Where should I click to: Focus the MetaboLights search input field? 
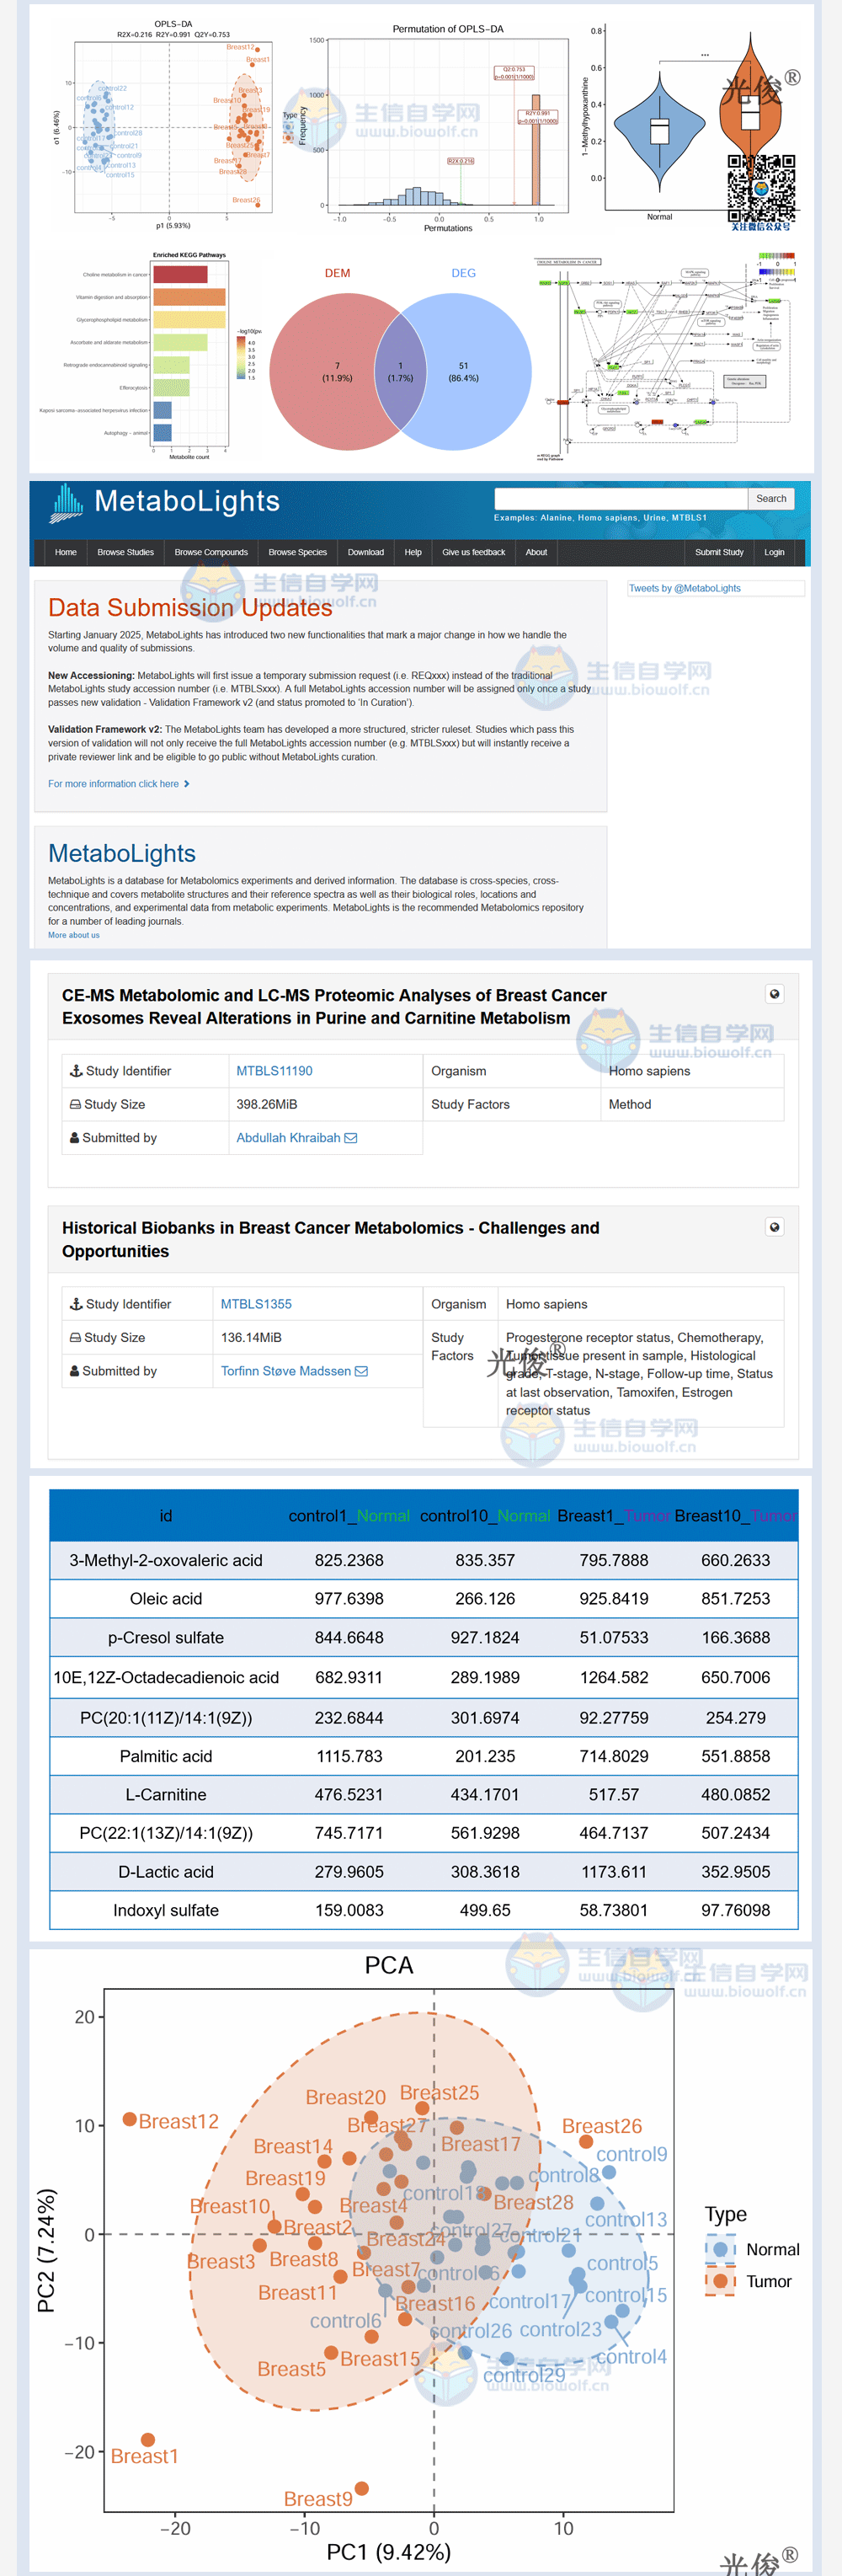pyautogui.click(x=621, y=498)
